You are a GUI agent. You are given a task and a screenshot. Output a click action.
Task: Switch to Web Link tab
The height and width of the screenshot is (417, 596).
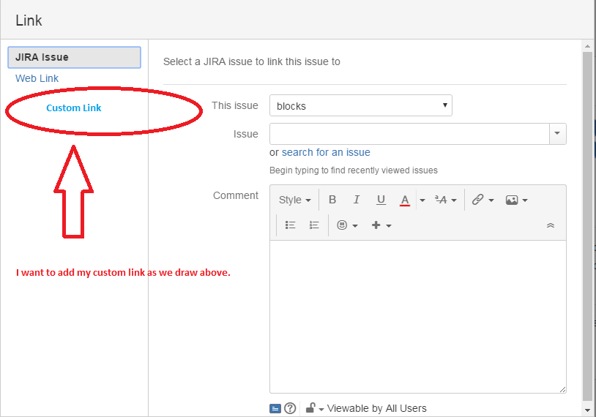[x=37, y=78]
